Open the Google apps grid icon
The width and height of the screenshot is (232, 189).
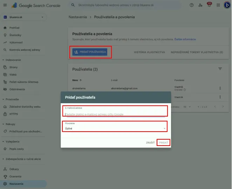(218, 5)
